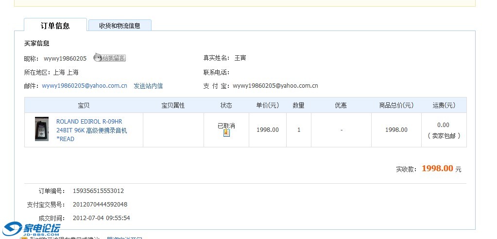Click the 发送站内信 link

(148, 86)
